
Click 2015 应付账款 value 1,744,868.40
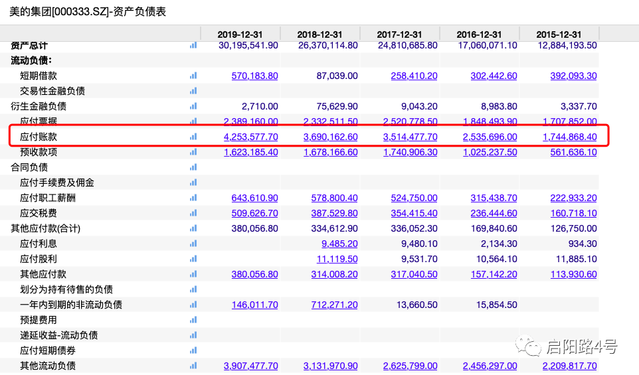(569, 137)
